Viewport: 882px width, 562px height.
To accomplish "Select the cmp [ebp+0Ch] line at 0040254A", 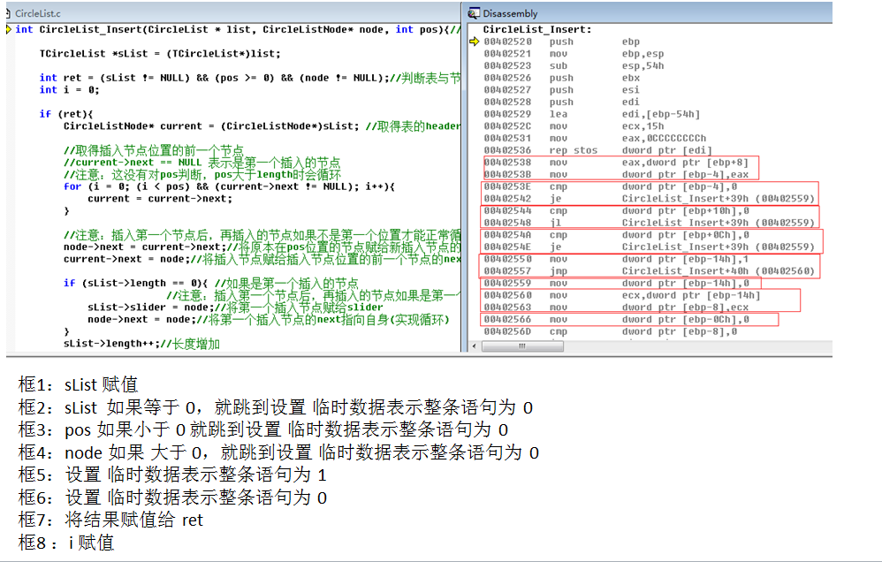I will coord(617,235).
